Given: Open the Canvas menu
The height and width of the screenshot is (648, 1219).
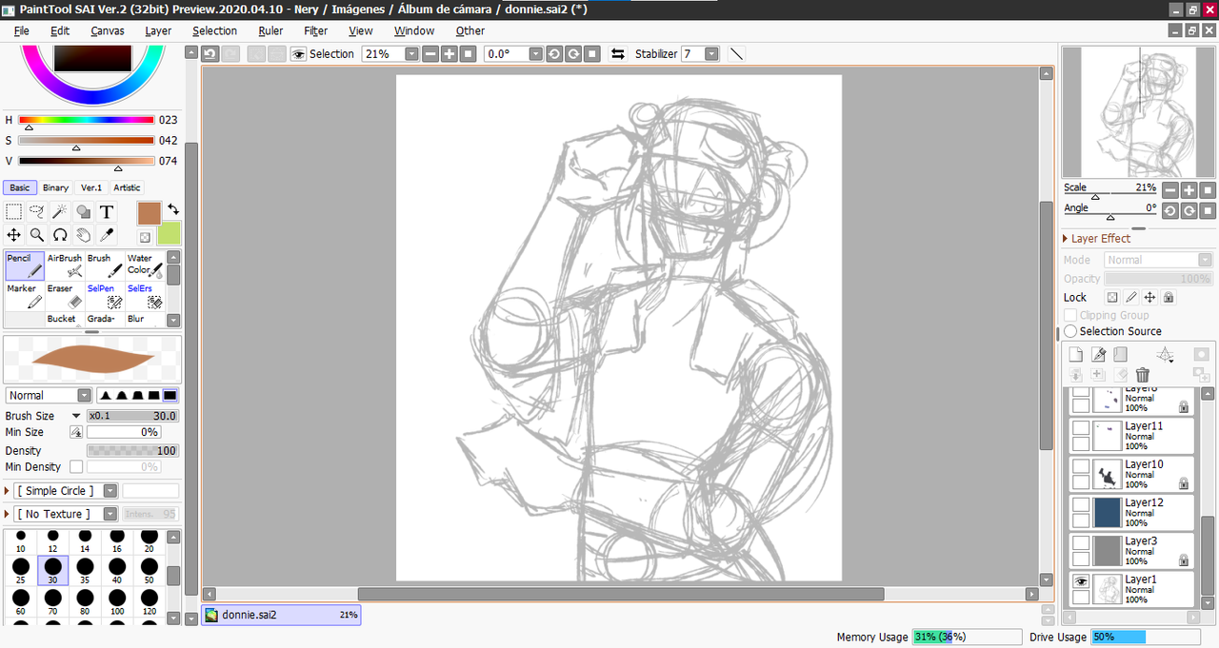Looking at the screenshot, I should [x=108, y=30].
